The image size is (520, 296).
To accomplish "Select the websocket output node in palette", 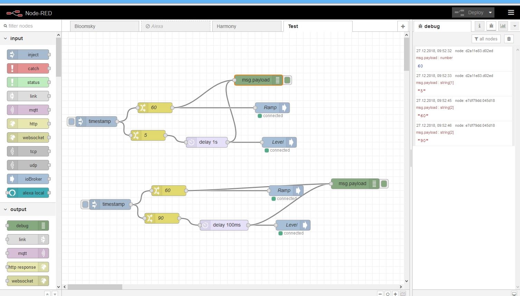I will [x=28, y=281].
